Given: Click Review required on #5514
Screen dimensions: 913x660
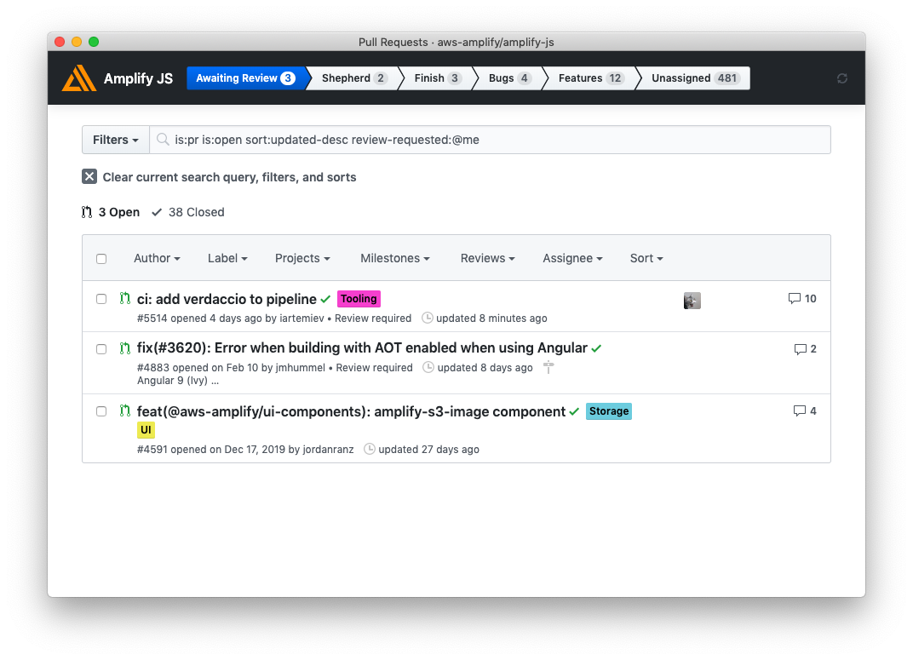Looking at the screenshot, I should pyautogui.click(x=373, y=318).
